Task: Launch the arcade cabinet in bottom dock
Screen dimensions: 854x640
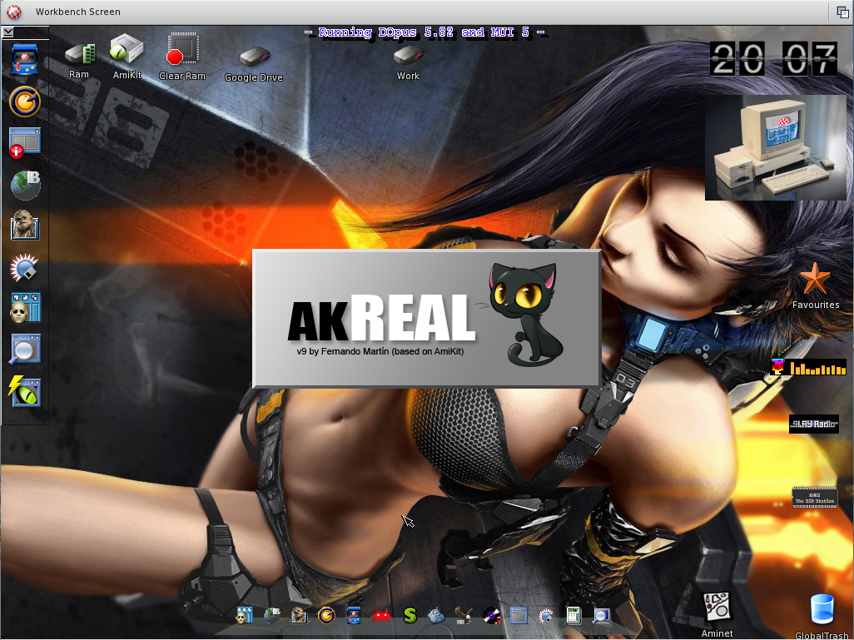Action: (354, 616)
